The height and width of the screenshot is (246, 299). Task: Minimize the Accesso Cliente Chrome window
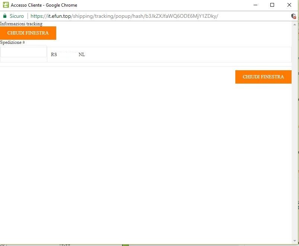coord(255,5)
